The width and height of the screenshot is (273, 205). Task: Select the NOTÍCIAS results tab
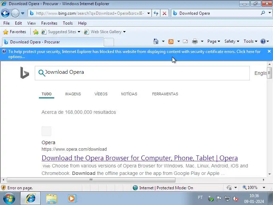(129, 94)
